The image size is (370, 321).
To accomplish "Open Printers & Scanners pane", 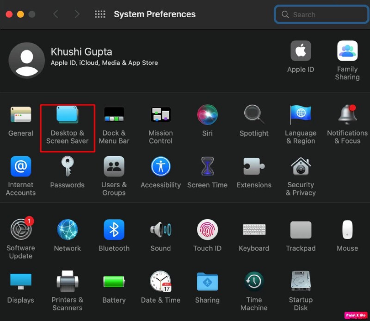I will (68, 281).
